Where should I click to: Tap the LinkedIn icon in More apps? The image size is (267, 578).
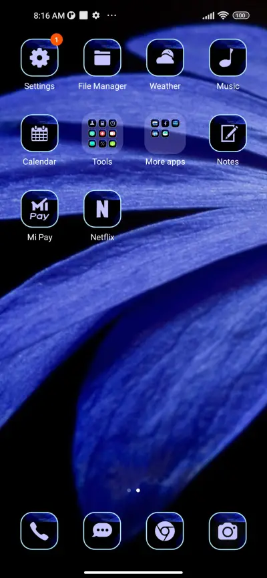point(155,133)
